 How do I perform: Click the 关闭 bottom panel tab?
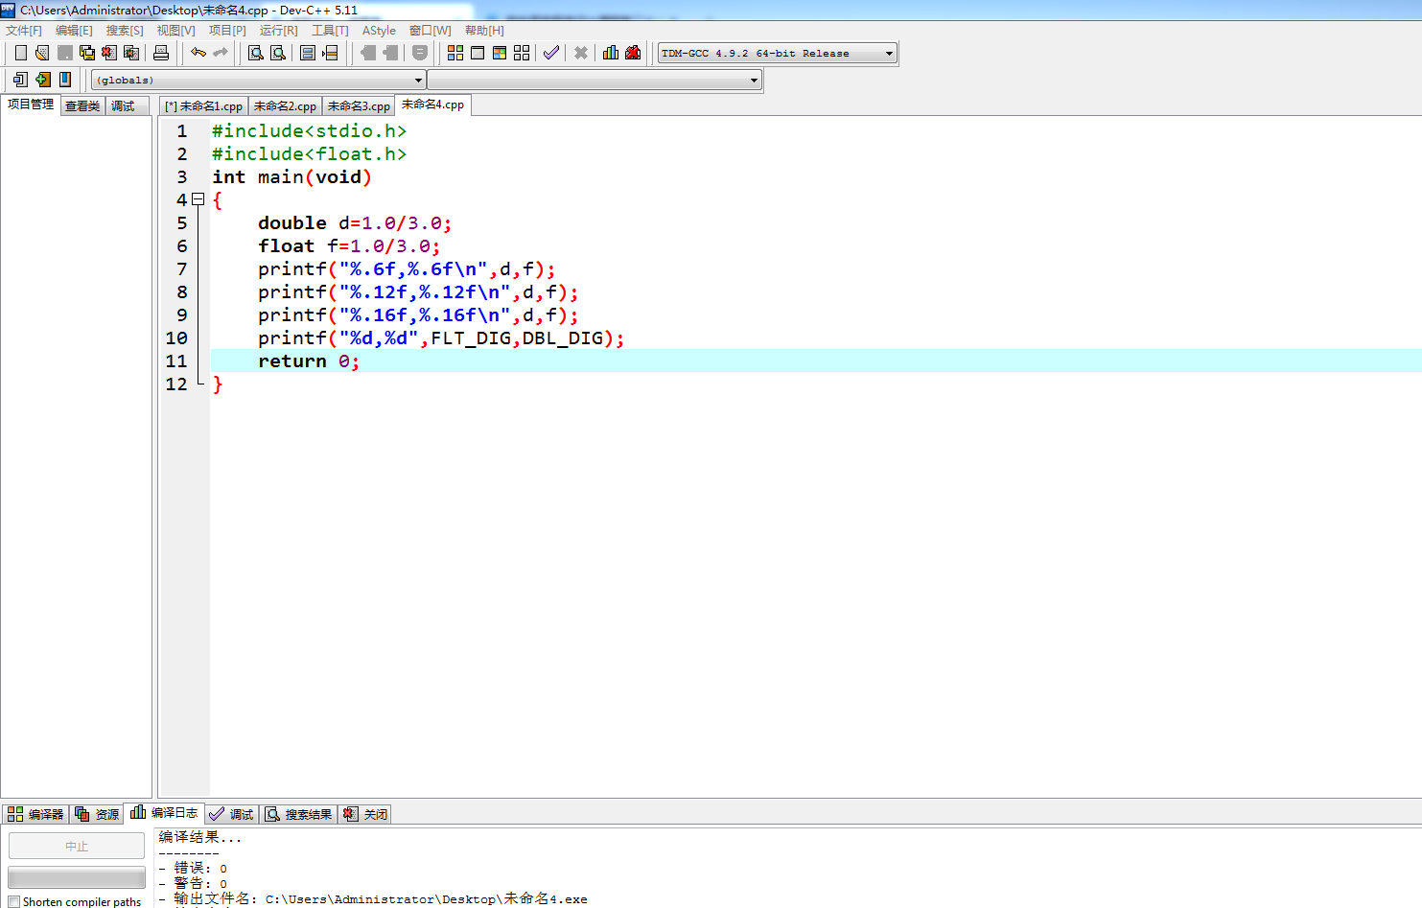365,814
